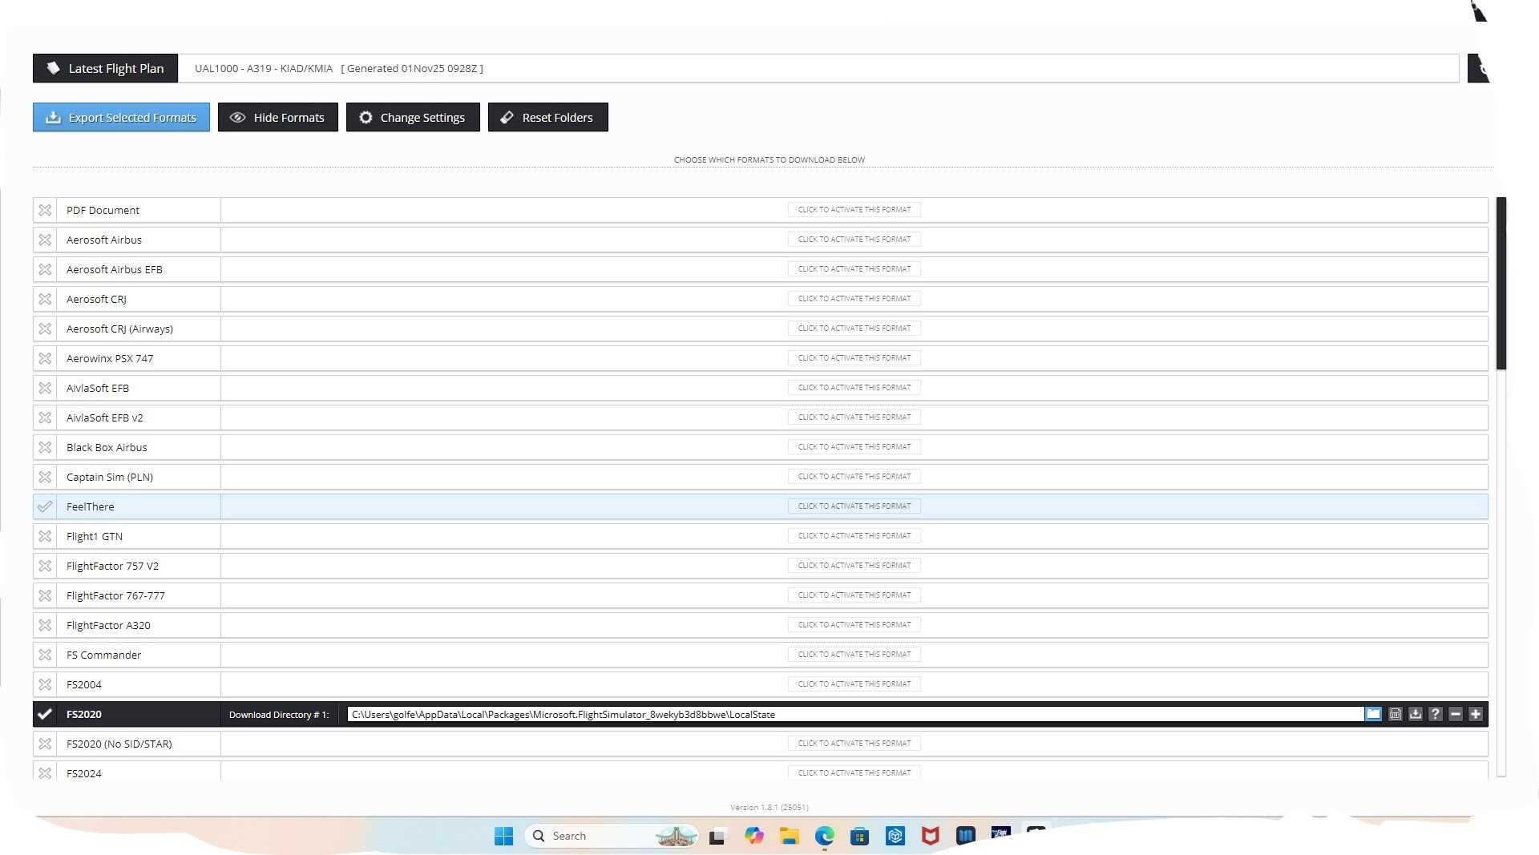Click the version 1.8.1 text
Screen dimensions: 1539x855
[x=769, y=807]
